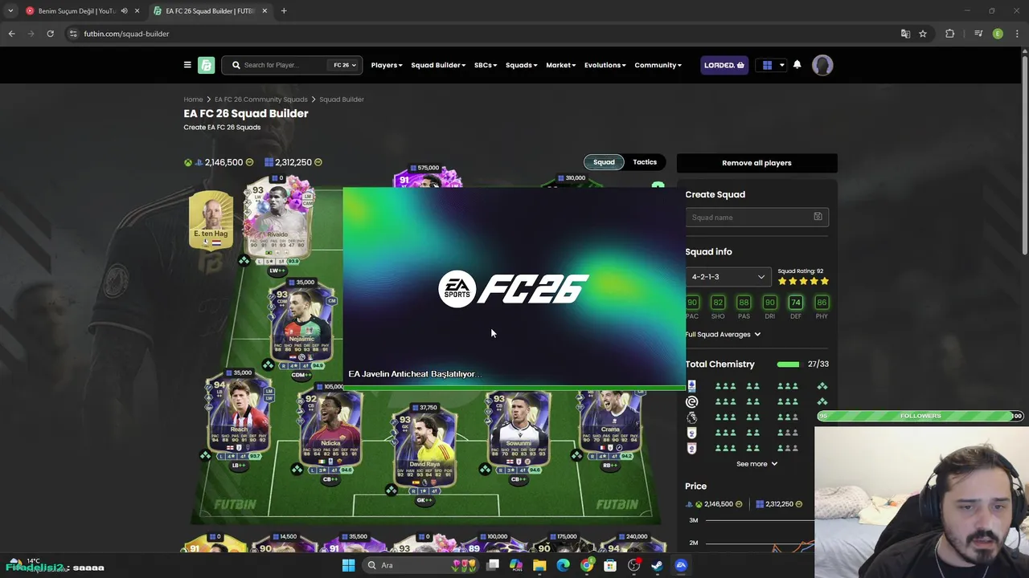Viewport: 1029px width, 578px height.
Task: Go back to the previous page
Action: (x=11, y=34)
